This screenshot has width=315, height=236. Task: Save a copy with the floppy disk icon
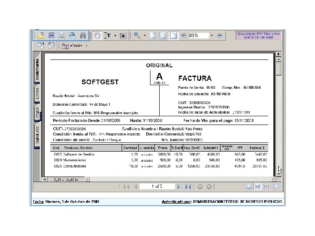point(52,35)
